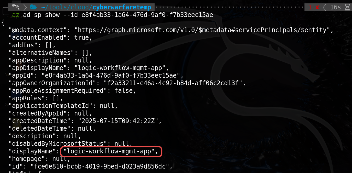The width and height of the screenshot is (352, 173).
Task: Click the red X error status icon
Action: click(317, 7)
